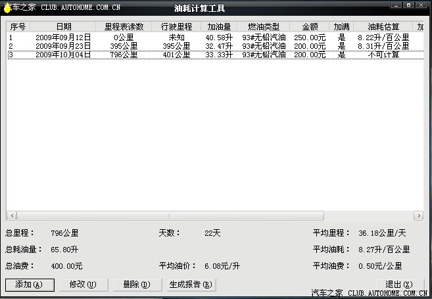Close the 油耗计算工具 window

coord(421,5)
